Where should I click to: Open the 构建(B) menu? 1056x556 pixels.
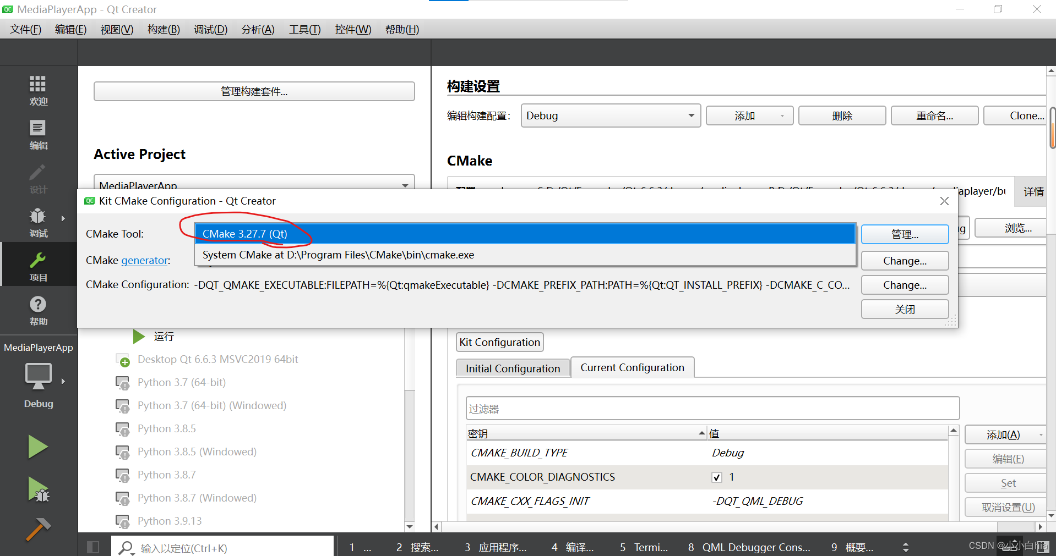(163, 29)
